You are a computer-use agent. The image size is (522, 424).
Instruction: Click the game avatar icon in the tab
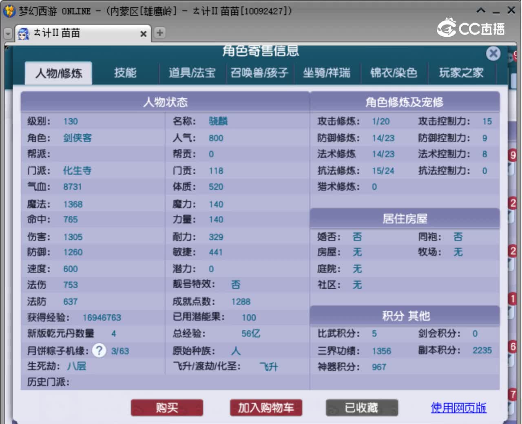[x=24, y=33]
